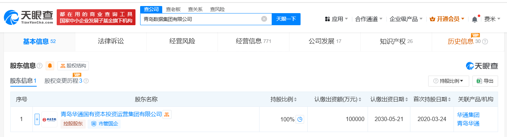This screenshot has height=137, width=507.
Task: Sort table by 首次持股日期 column
Action: (x=449, y=99)
